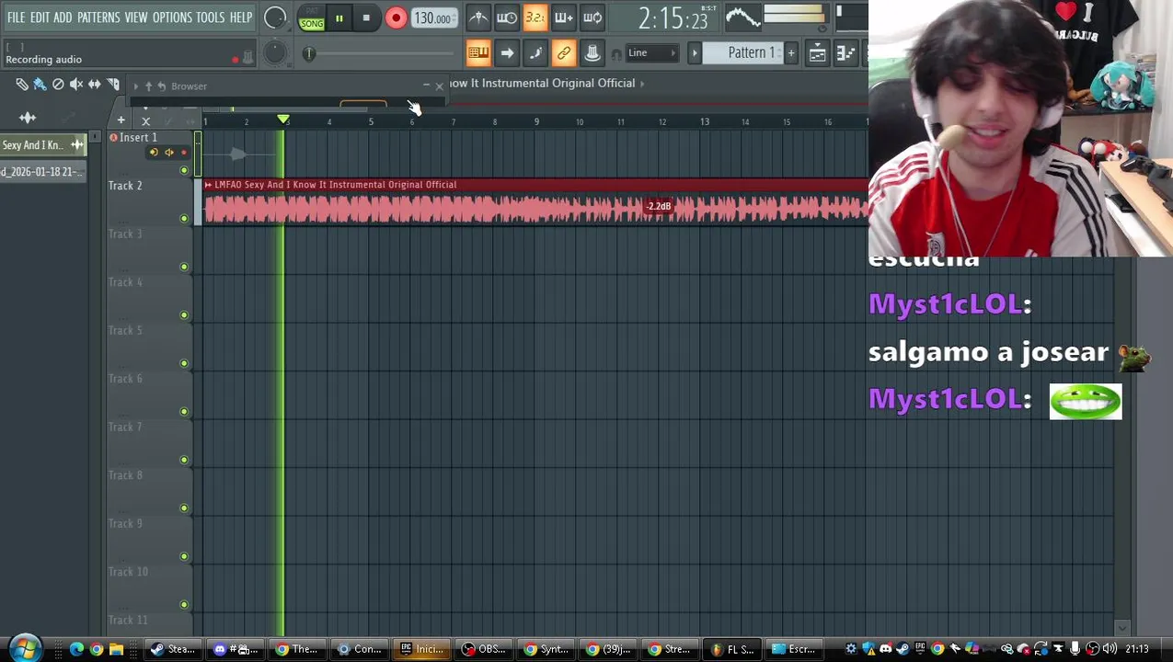The width and height of the screenshot is (1173, 662).
Task: Open the FILE menu
Action: point(16,17)
